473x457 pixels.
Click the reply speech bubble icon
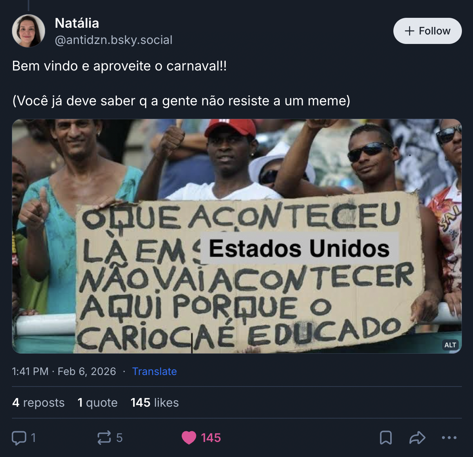pyautogui.click(x=19, y=438)
